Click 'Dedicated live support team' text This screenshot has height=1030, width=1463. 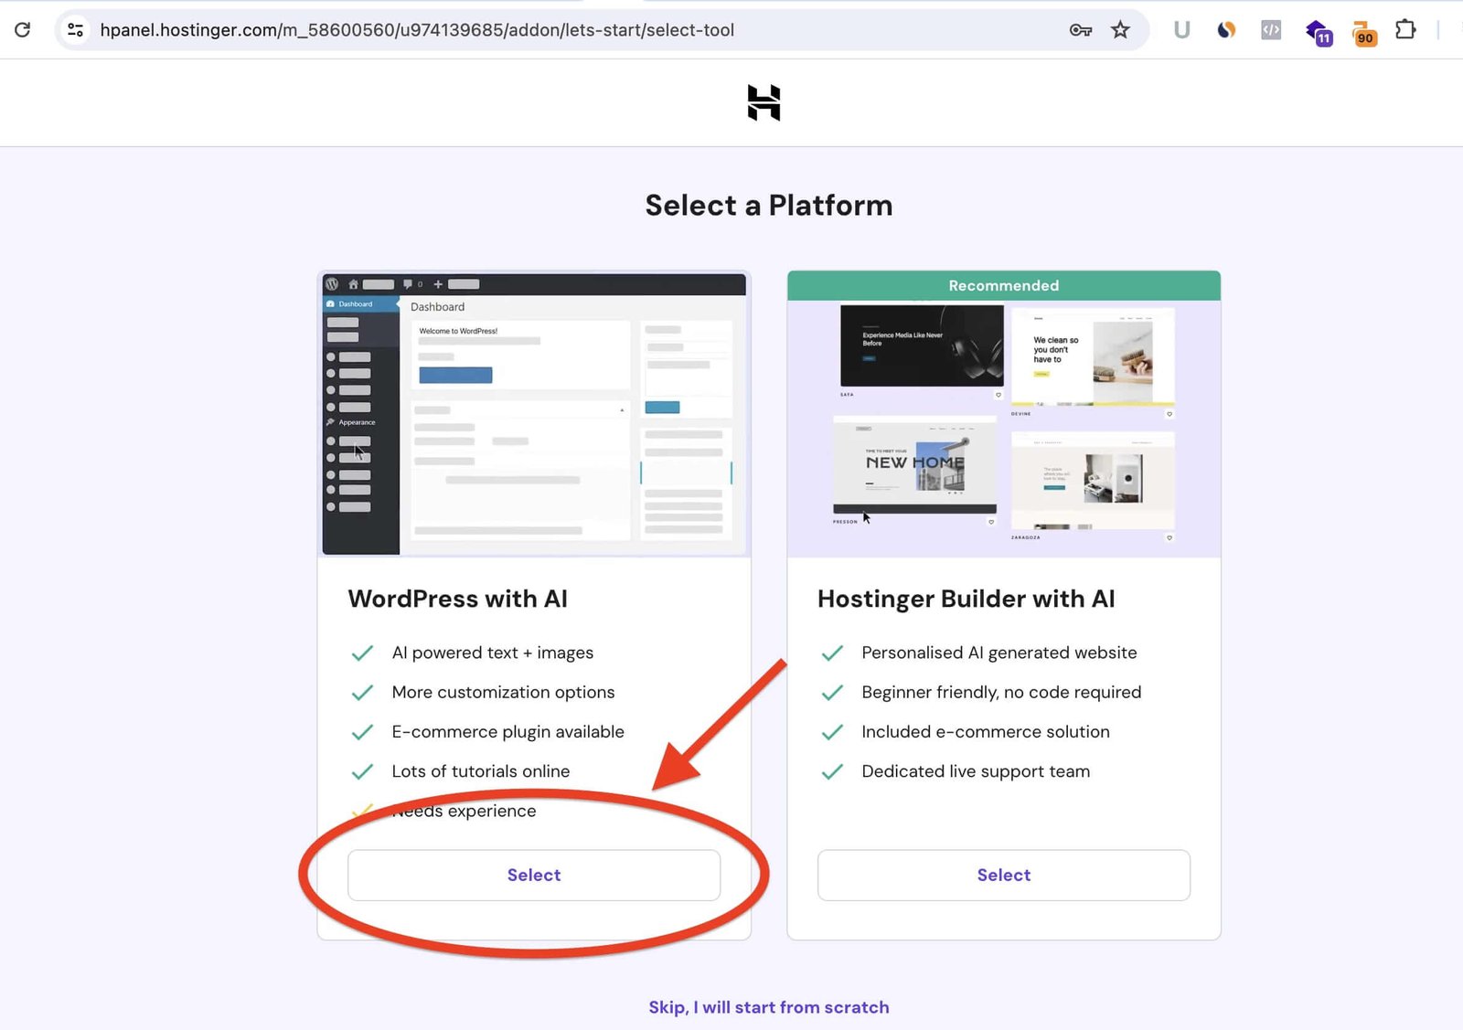976,771
